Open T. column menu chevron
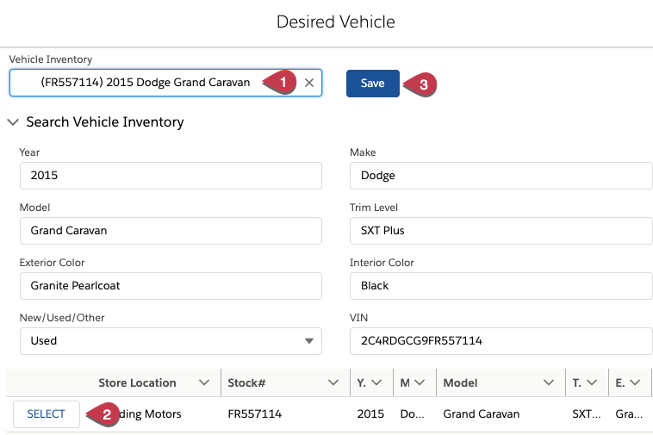 click(592, 382)
